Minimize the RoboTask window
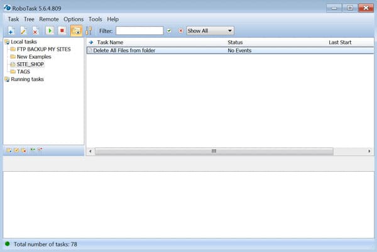The image size is (377, 252). 334,8
